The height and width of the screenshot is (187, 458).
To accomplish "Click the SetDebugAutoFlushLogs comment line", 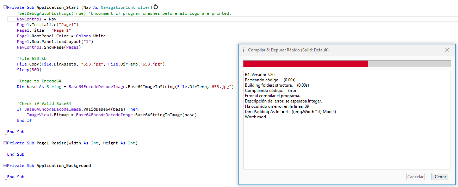I will 124,13.
